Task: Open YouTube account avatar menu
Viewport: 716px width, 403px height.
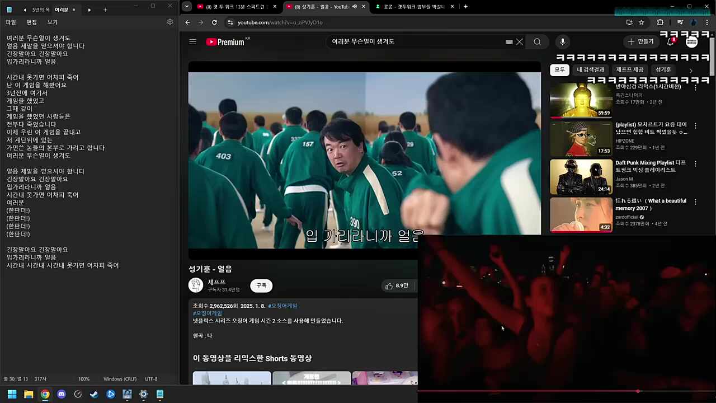Action: click(x=692, y=42)
